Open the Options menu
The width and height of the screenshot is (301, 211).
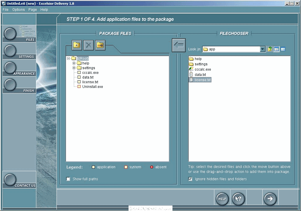pyautogui.click(x=19, y=10)
